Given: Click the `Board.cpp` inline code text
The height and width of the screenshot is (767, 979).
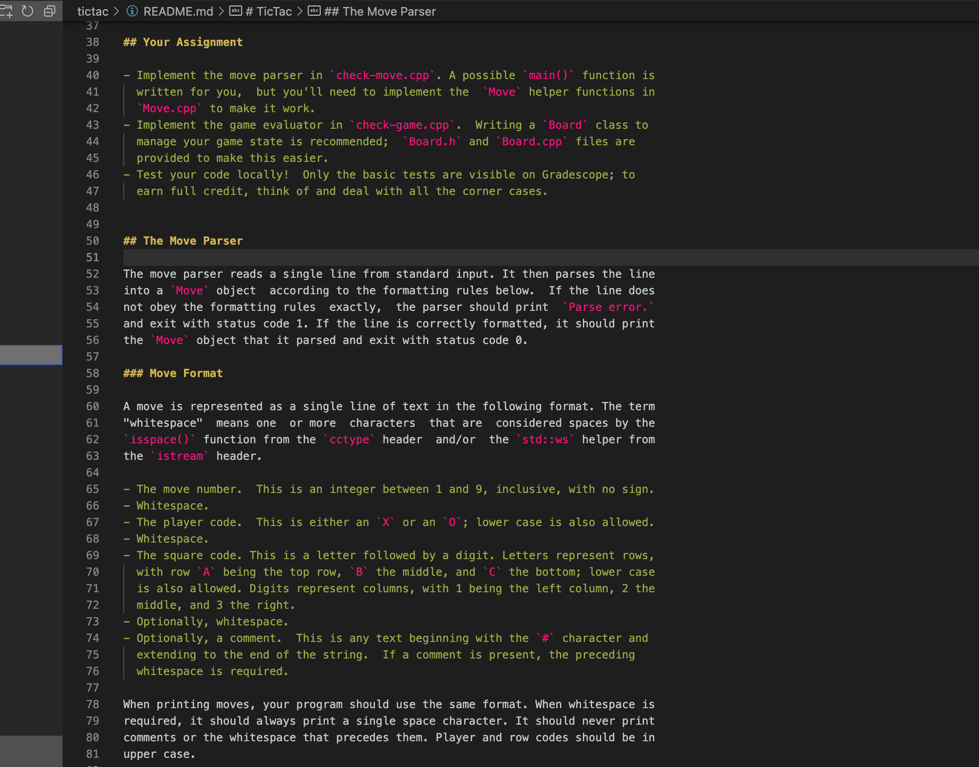Looking at the screenshot, I should 531,142.
